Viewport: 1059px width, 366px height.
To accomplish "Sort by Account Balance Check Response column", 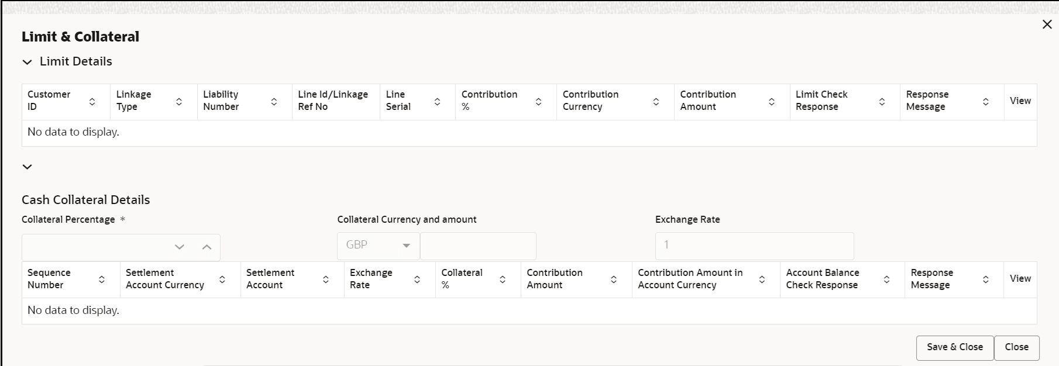I will click(x=886, y=279).
